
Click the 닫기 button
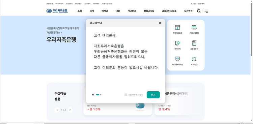[153, 95]
